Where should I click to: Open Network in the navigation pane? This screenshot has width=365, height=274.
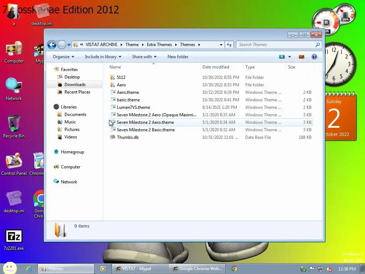click(x=69, y=182)
